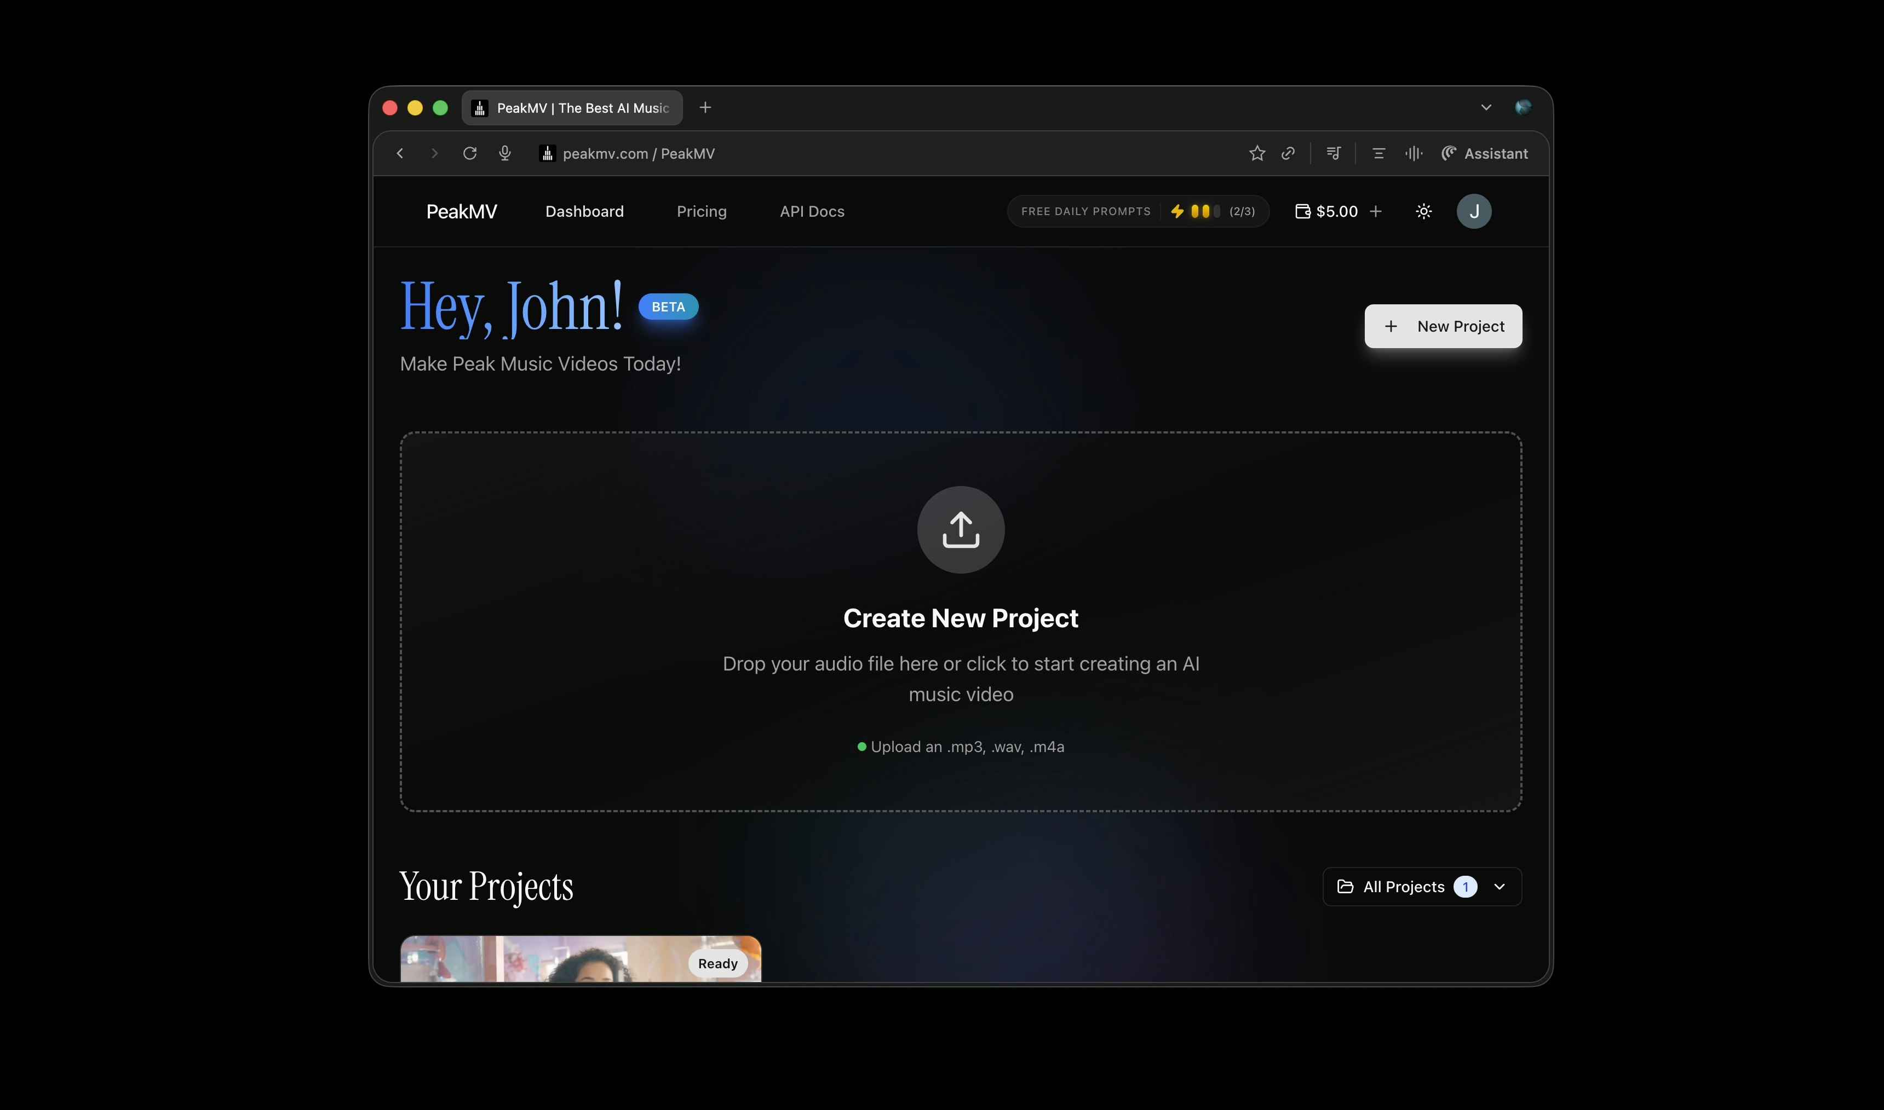
Task: Add funds with plus next to $5.00
Action: point(1375,212)
